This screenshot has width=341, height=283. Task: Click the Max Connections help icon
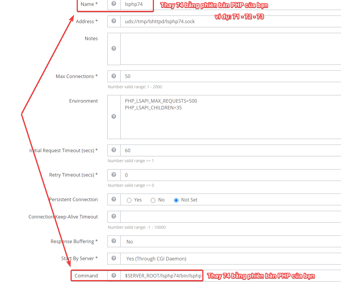point(114,76)
